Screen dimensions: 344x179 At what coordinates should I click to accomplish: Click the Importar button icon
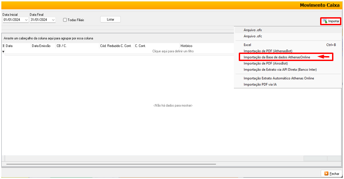[x=325, y=21]
